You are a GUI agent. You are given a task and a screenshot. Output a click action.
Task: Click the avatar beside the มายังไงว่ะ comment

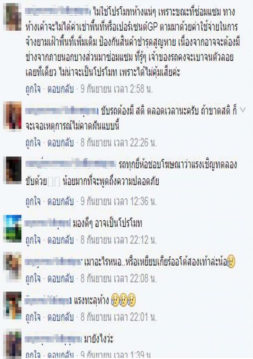12,344
